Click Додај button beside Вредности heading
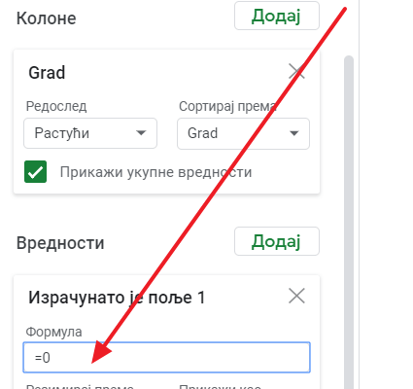Viewport: 413px width, 389px height. coord(277,241)
